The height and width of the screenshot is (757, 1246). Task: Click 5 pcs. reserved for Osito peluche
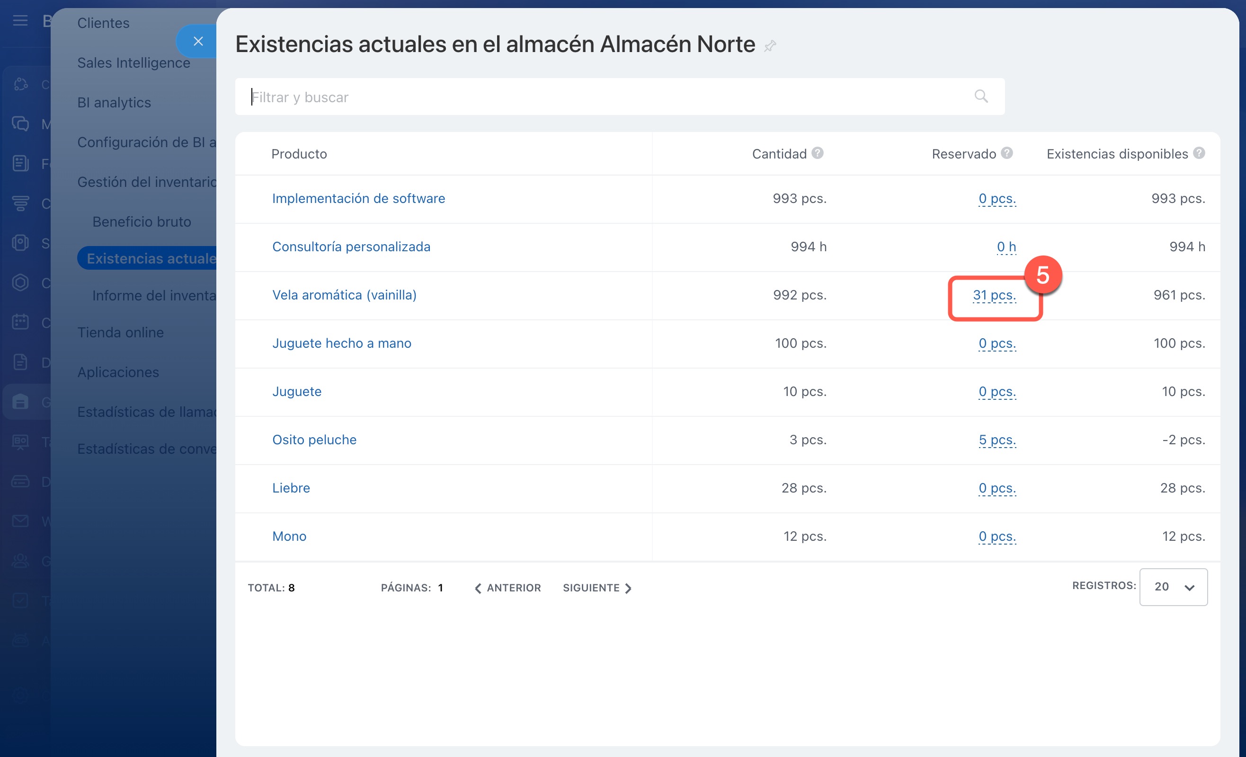997,440
